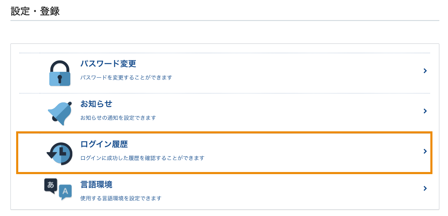Viewport: 448px width, 216px height.
Task: Open the パスワード変更 title link
Action: pyautogui.click(x=108, y=64)
